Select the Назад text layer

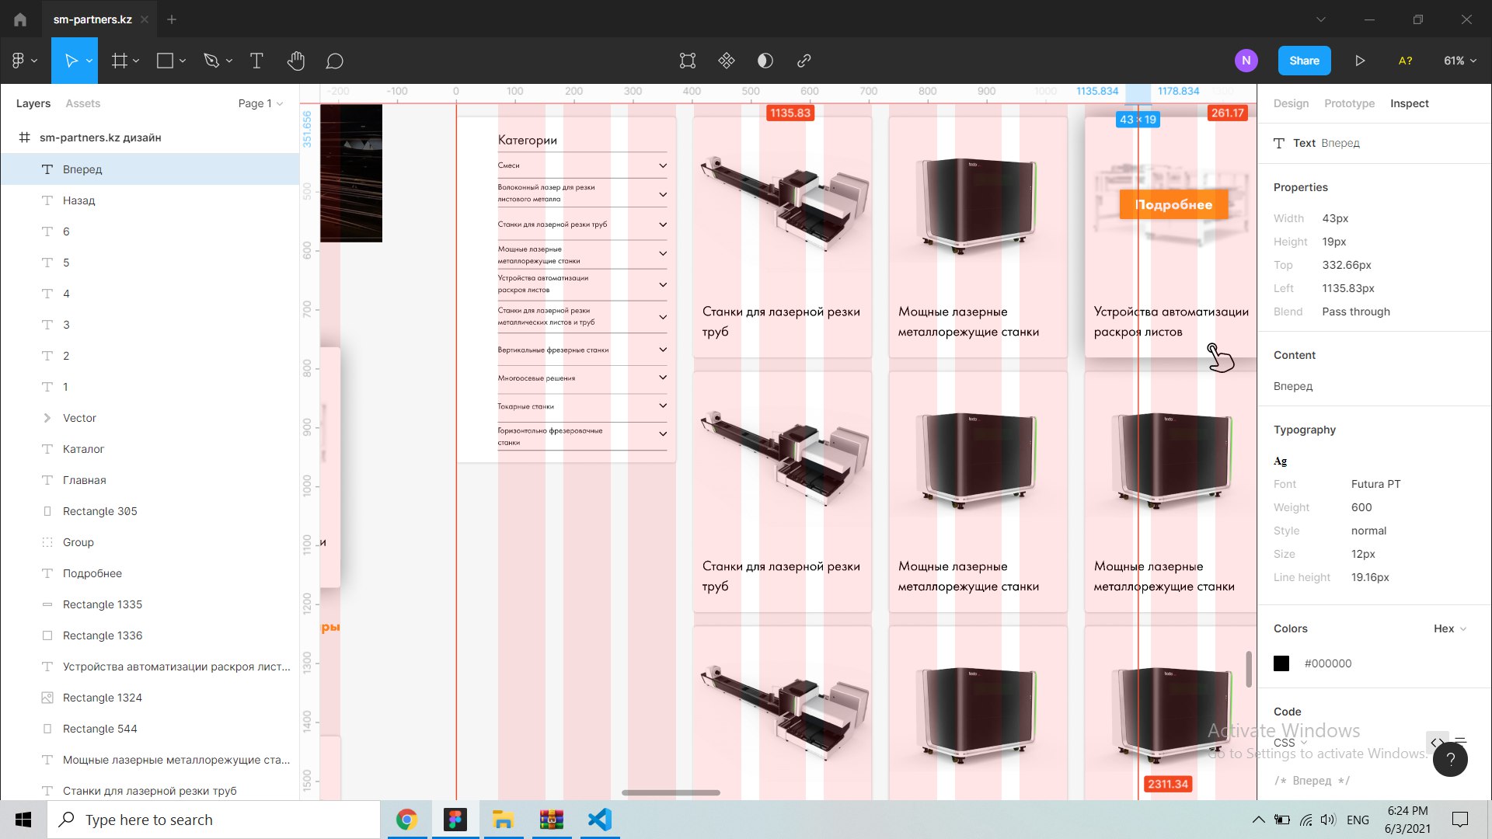(150, 200)
